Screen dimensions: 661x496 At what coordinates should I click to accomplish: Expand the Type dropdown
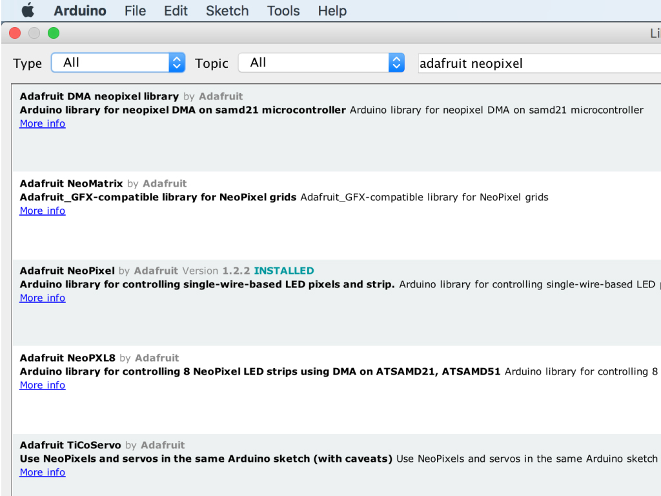coord(118,63)
